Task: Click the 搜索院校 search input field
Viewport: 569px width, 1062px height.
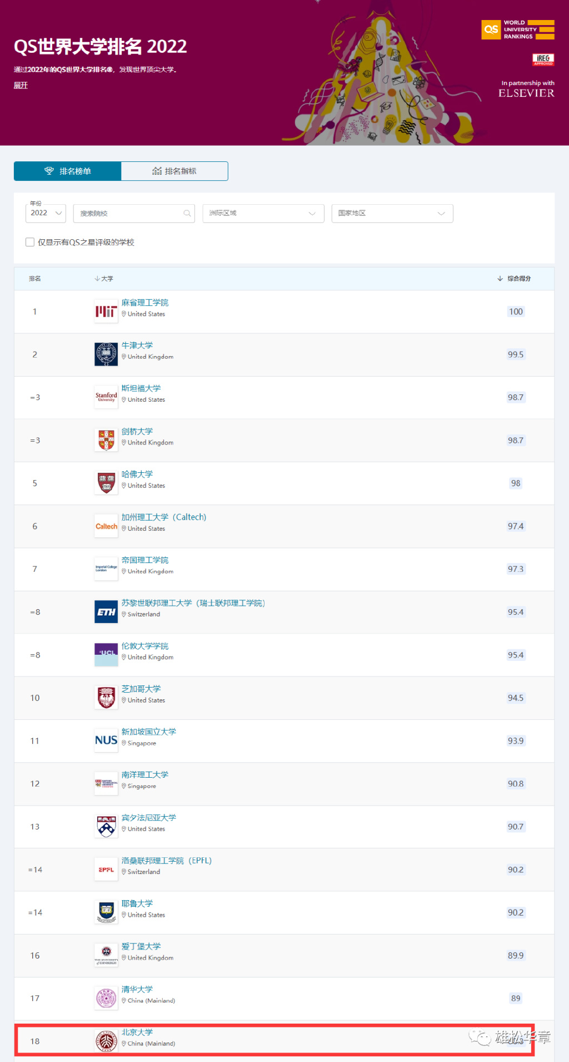Action: coord(128,214)
